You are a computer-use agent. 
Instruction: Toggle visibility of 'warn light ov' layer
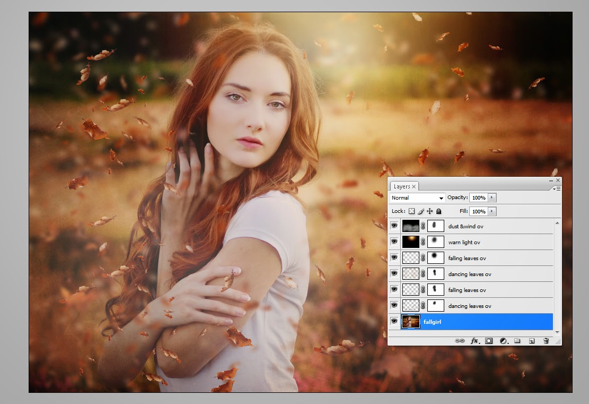coord(394,242)
